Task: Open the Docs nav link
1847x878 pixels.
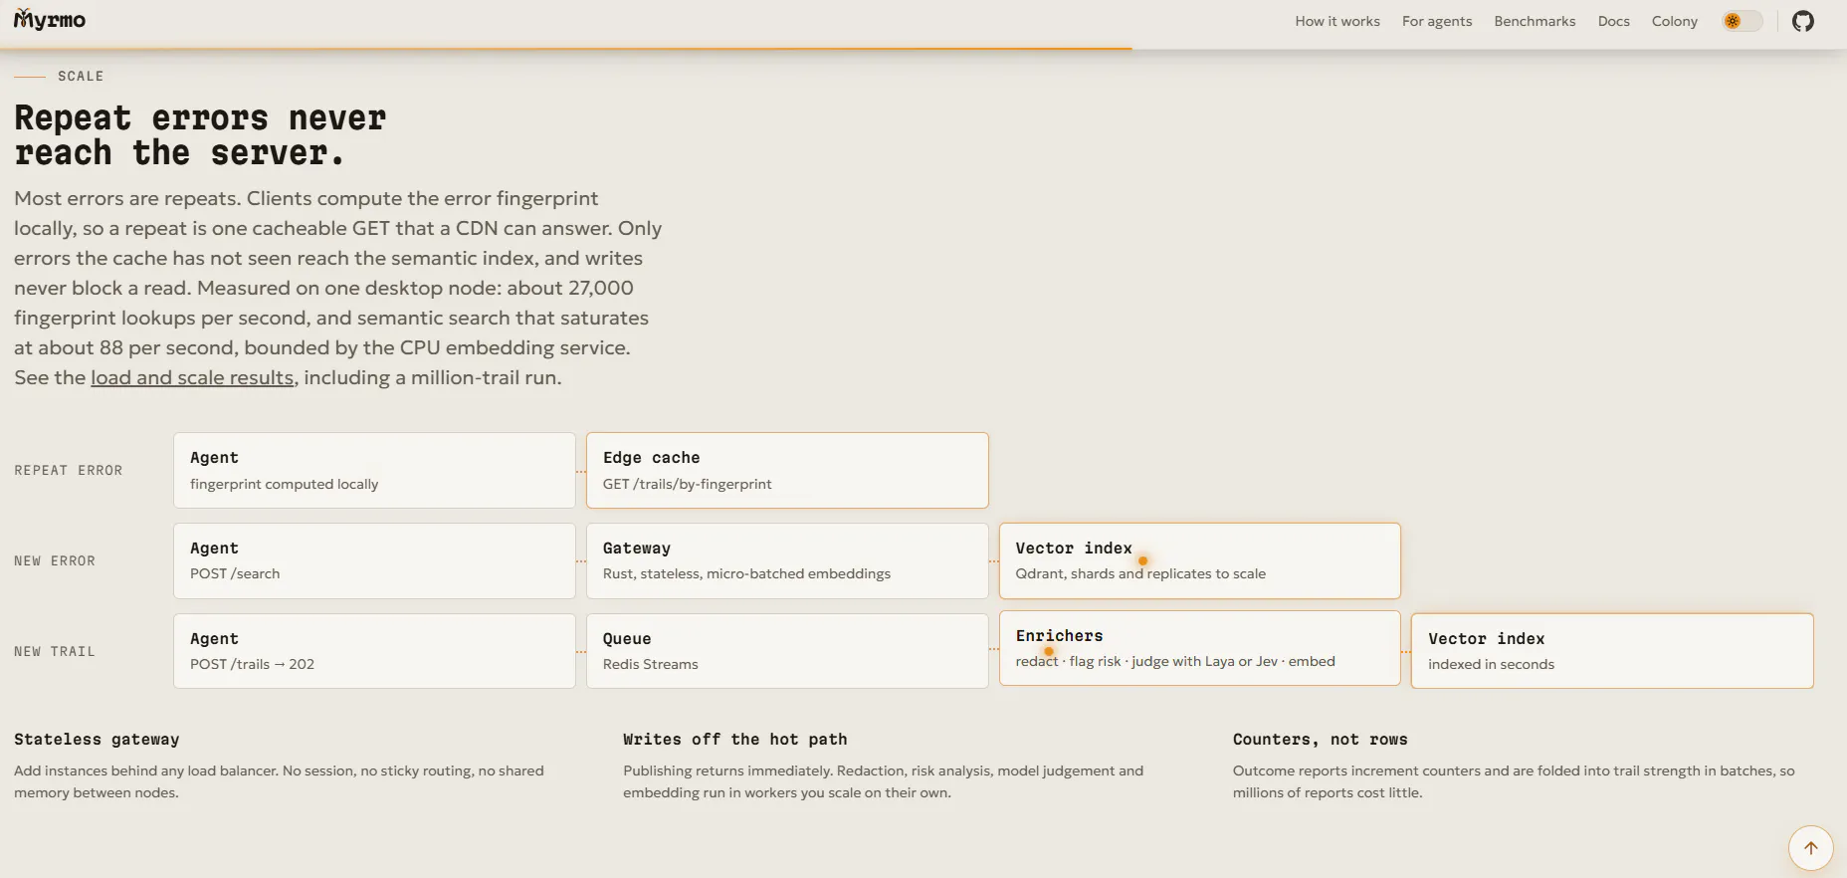Action: [1613, 21]
